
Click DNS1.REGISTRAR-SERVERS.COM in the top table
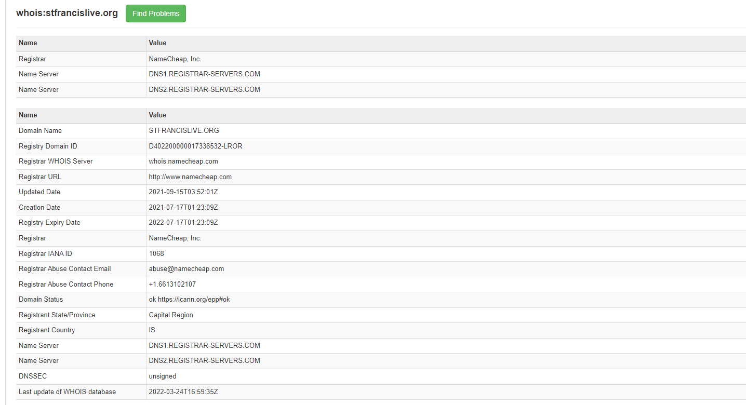[x=204, y=74]
